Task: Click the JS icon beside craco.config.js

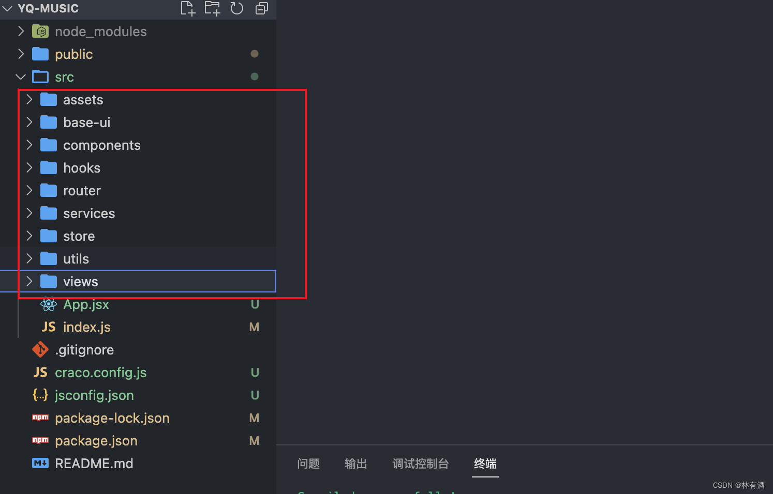Action: coord(40,372)
